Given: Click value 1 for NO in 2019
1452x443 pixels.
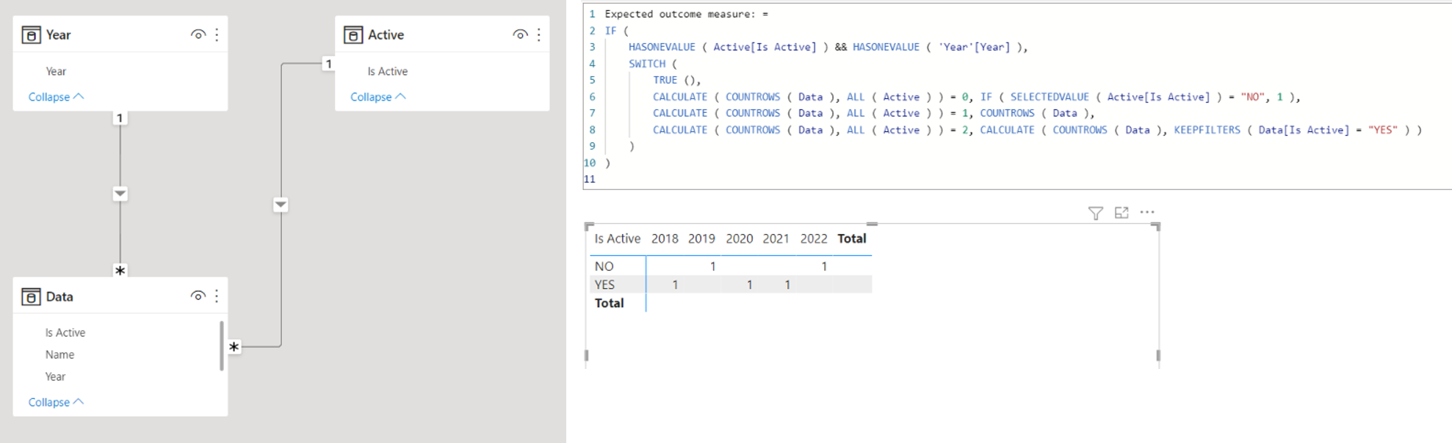Looking at the screenshot, I should [712, 266].
